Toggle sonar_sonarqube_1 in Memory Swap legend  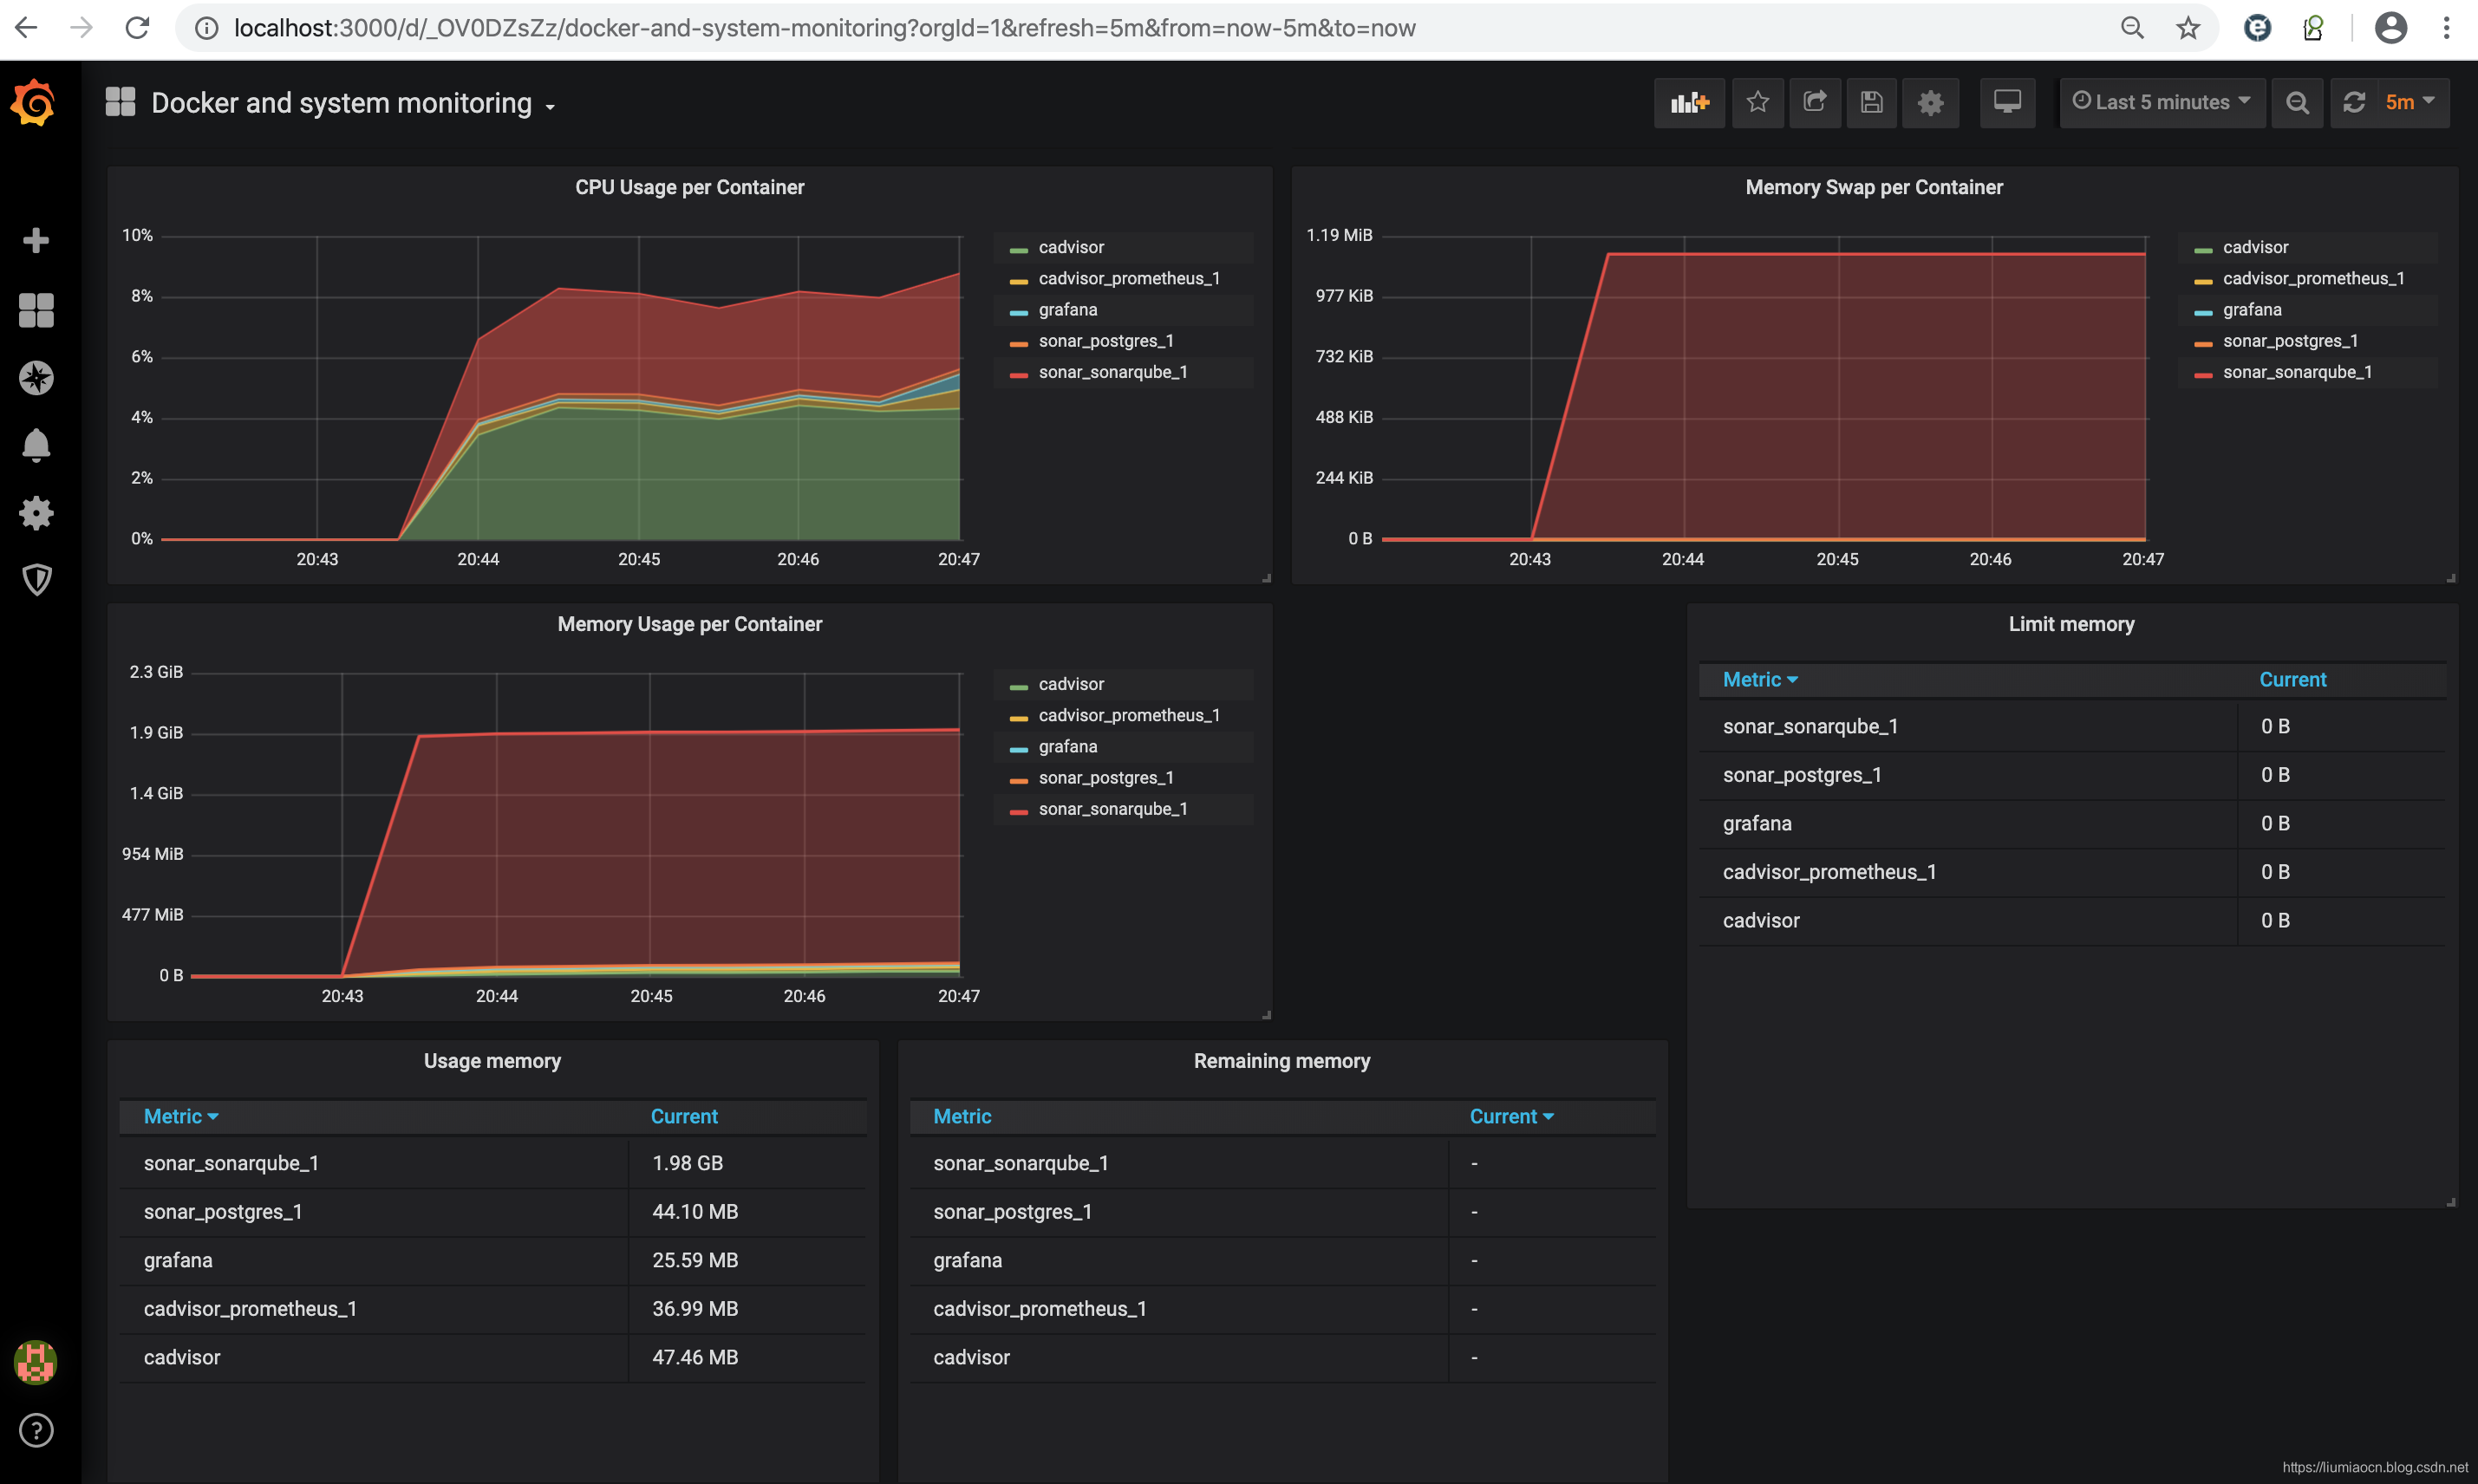pyautogui.click(x=2297, y=372)
